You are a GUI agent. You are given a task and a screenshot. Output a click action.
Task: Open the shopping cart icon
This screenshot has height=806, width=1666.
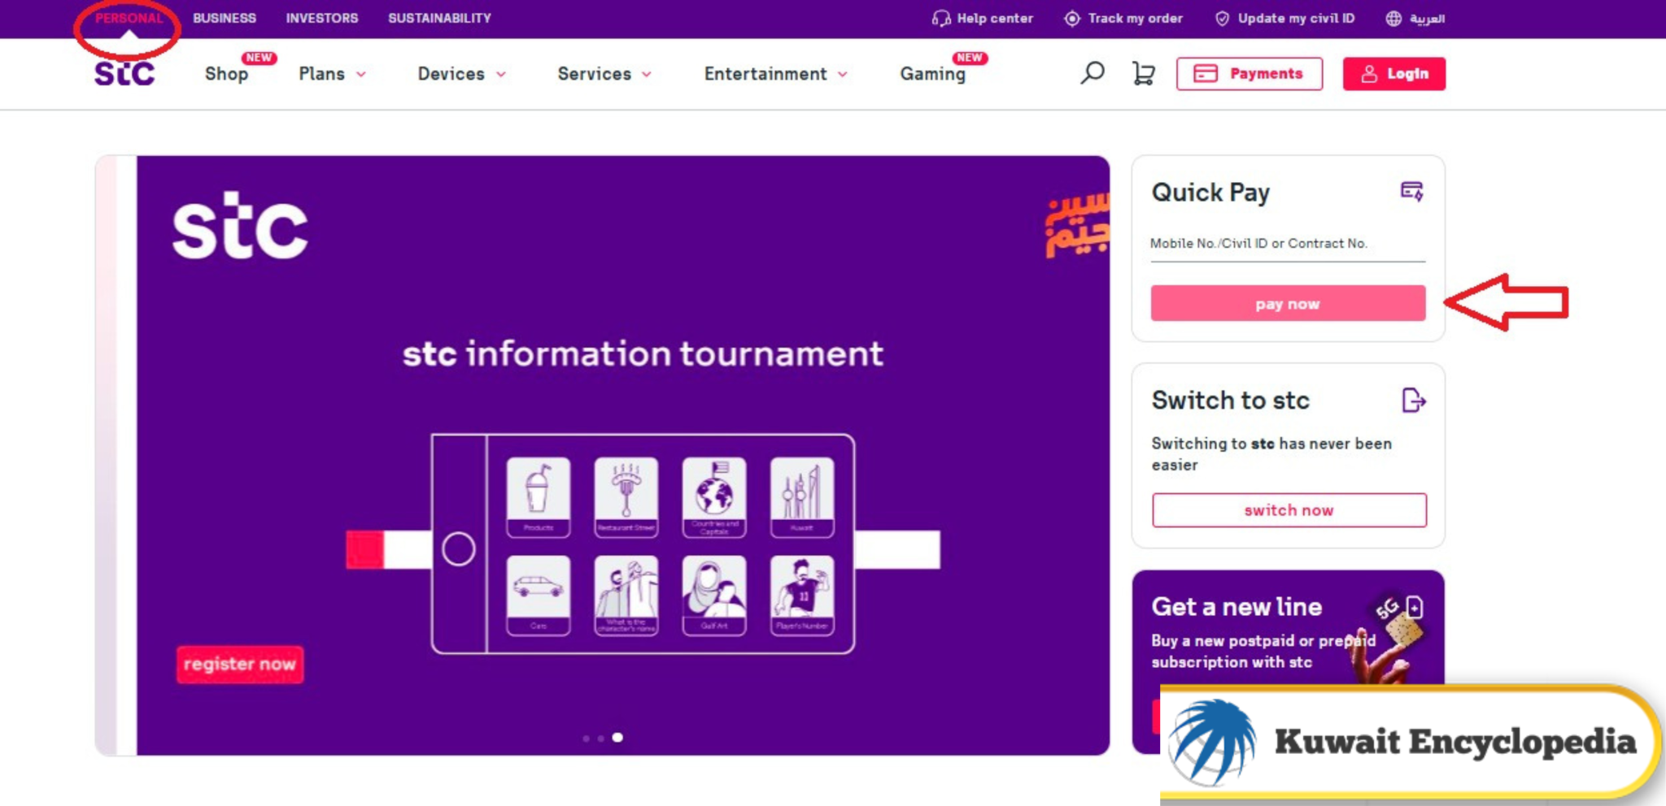1143,73
